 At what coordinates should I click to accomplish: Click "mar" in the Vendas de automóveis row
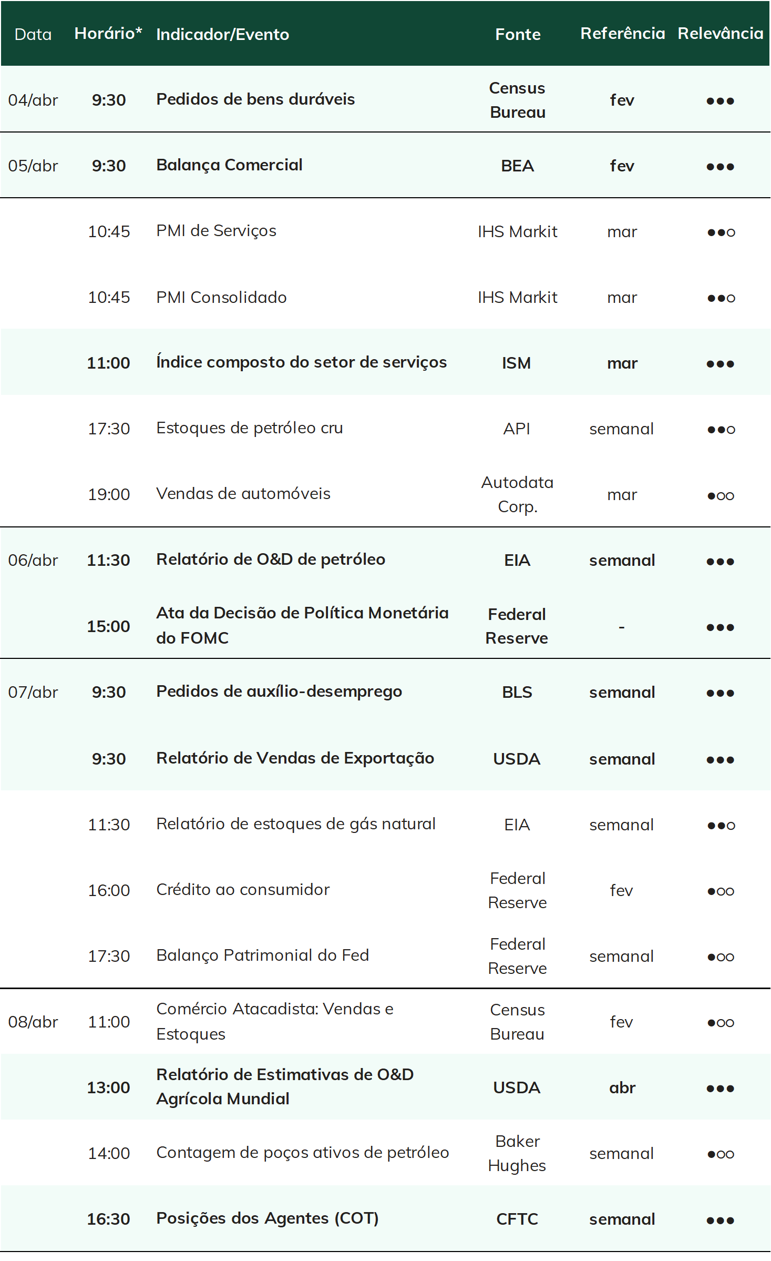pyautogui.click(x=622, y=494)
